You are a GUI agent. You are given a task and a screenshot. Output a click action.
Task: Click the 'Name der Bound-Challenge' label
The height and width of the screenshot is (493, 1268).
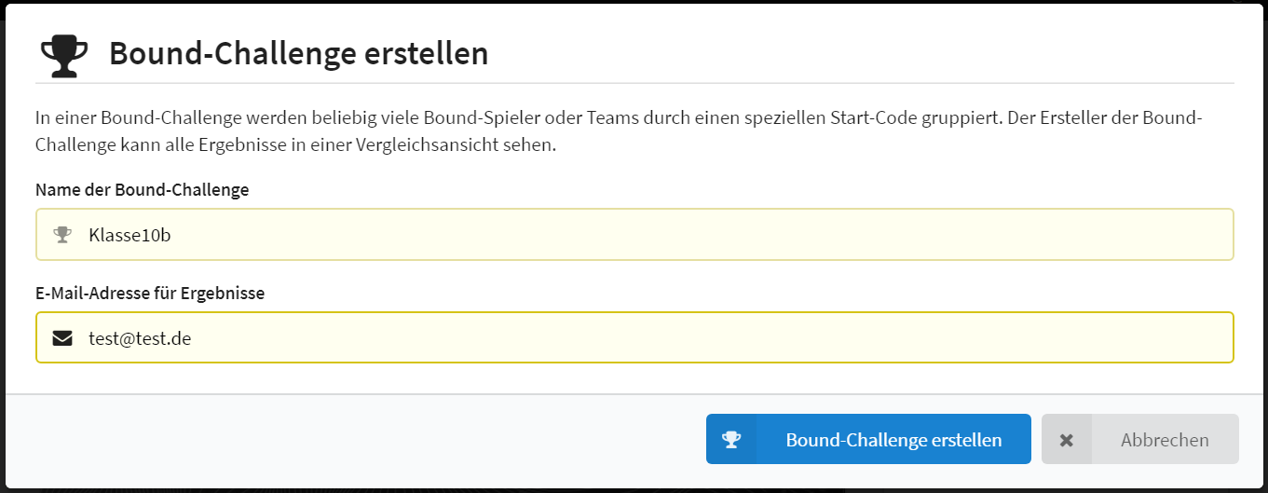point(143,190)
